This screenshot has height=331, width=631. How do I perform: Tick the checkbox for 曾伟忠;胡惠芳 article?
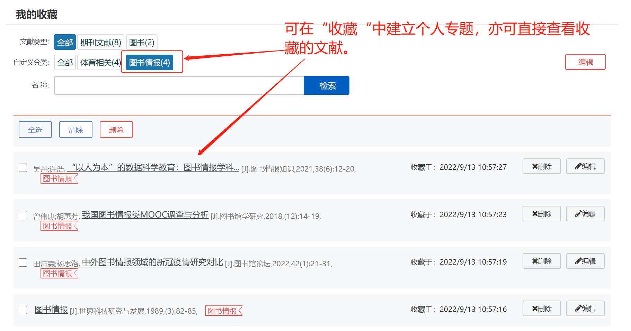[x=23, y=215]
